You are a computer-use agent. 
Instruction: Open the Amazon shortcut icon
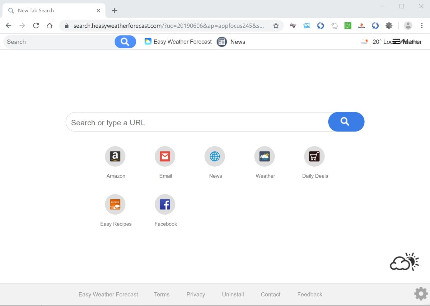coord(115,156)
